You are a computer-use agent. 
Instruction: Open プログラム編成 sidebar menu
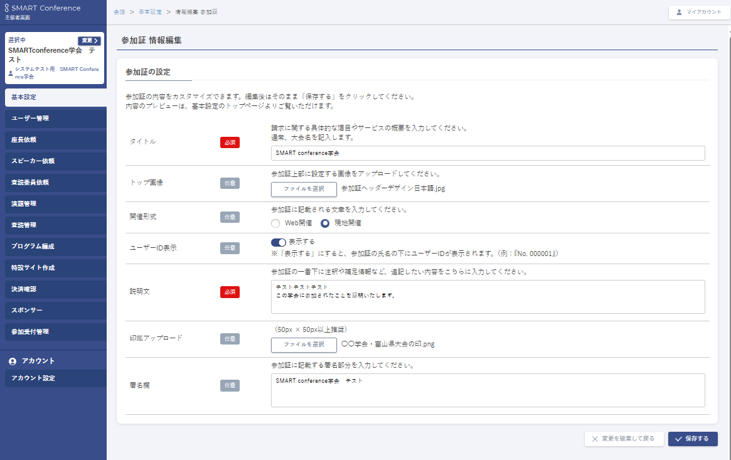[53, 247]
